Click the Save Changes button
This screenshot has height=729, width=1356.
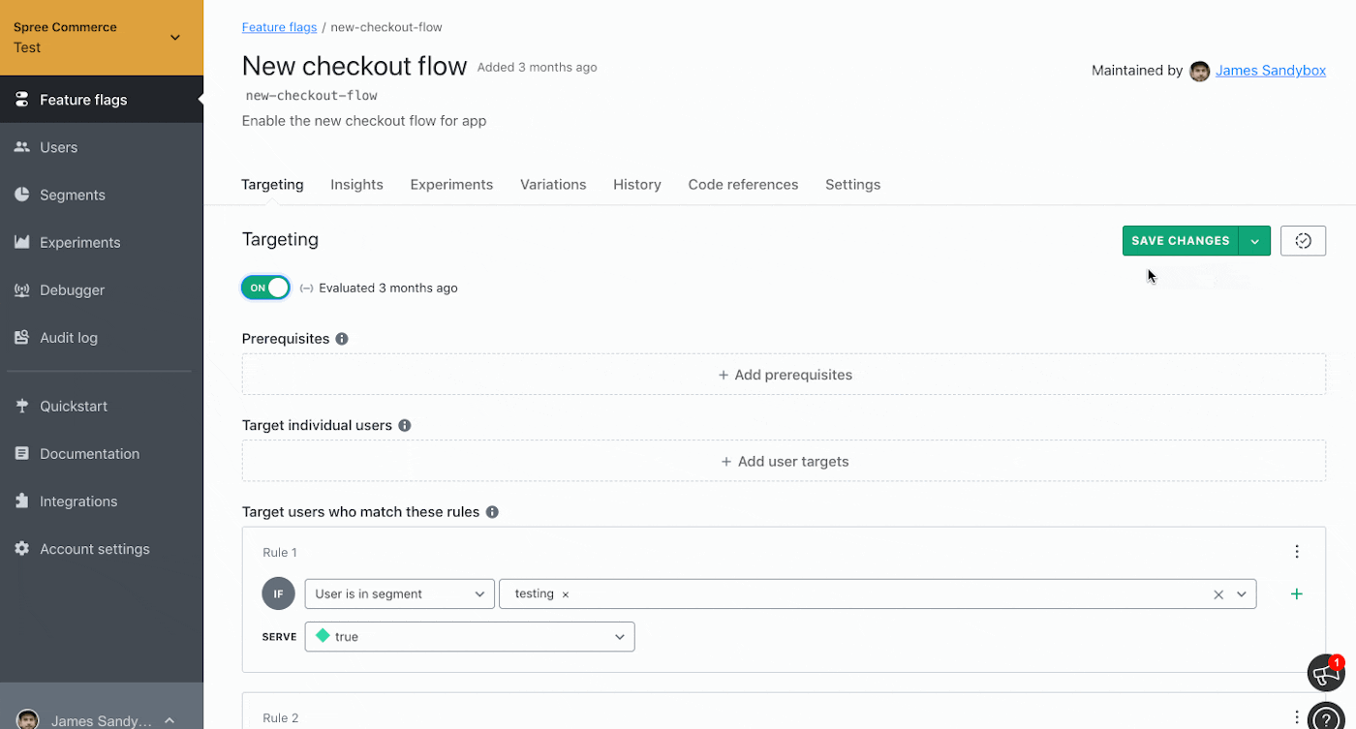pyautogui.click(x=1180, y=241)
